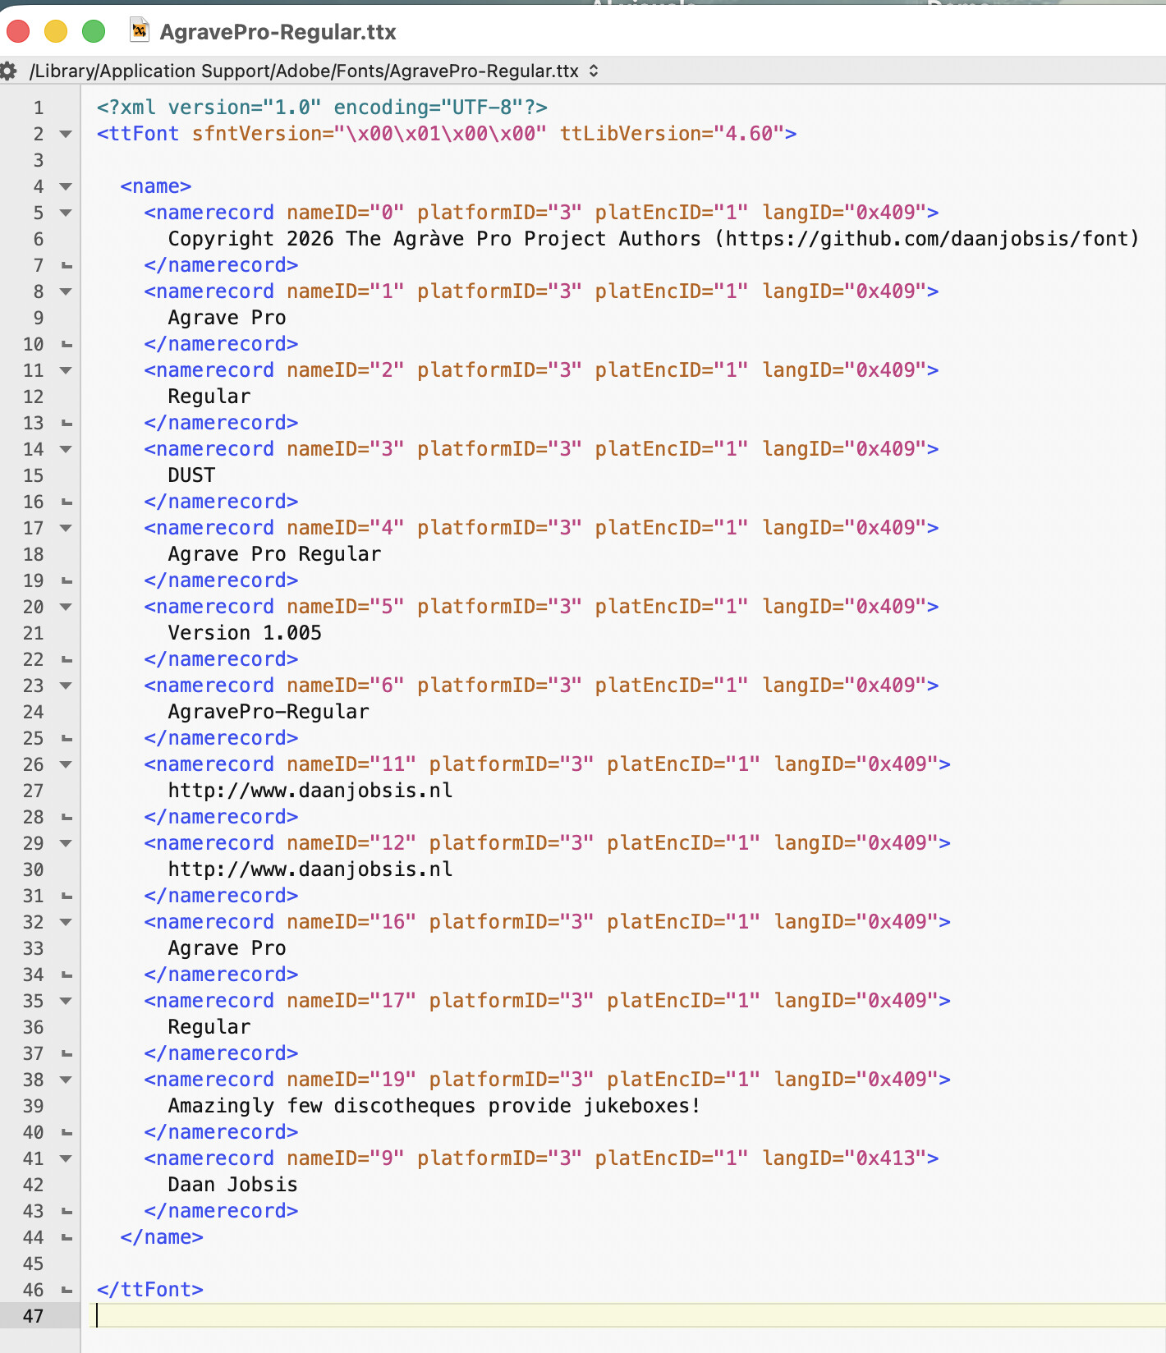Click the fold end marker on line 46
The height and width of the screenshot is (1353, 1166).
pyautogui.click(x=67, y=1290)
